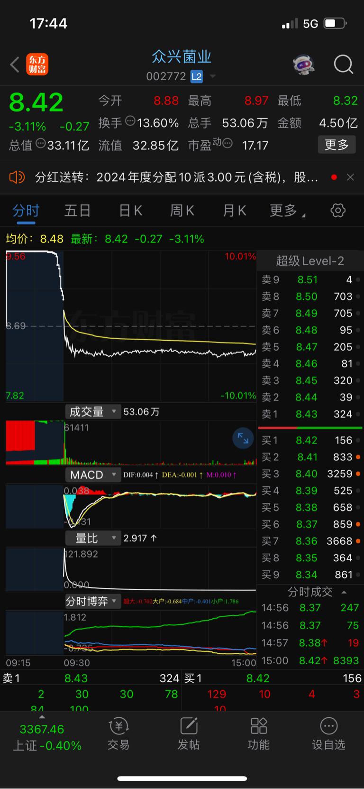The image size is (364, 789).
Task: Tap the announcement speaker icon
Action: [x=17, y=177]
